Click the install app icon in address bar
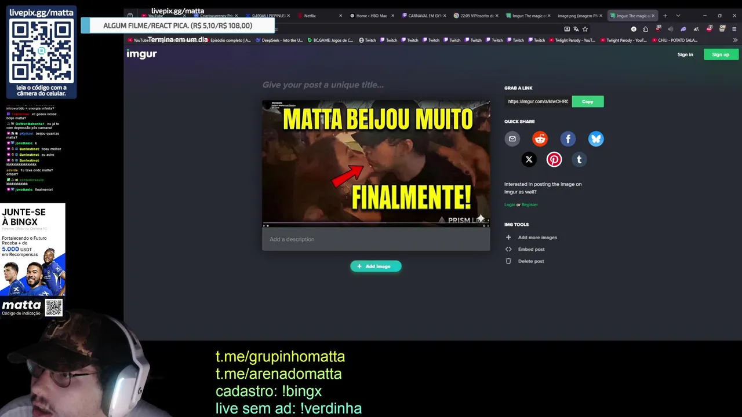The height and width of the screenshot is (417, 742). point(566,29)
